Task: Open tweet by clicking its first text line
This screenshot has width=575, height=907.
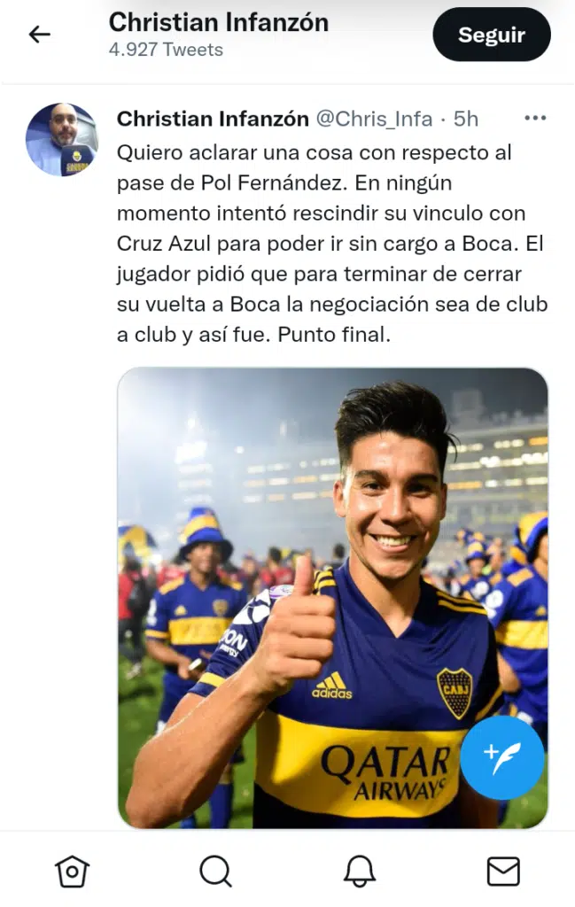Action: [x=315, y=152]
